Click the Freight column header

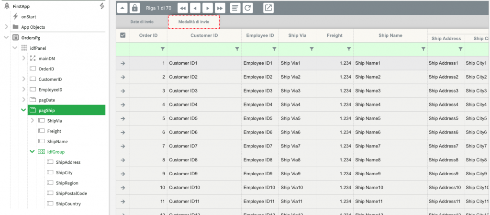click(x=334, y=35)
